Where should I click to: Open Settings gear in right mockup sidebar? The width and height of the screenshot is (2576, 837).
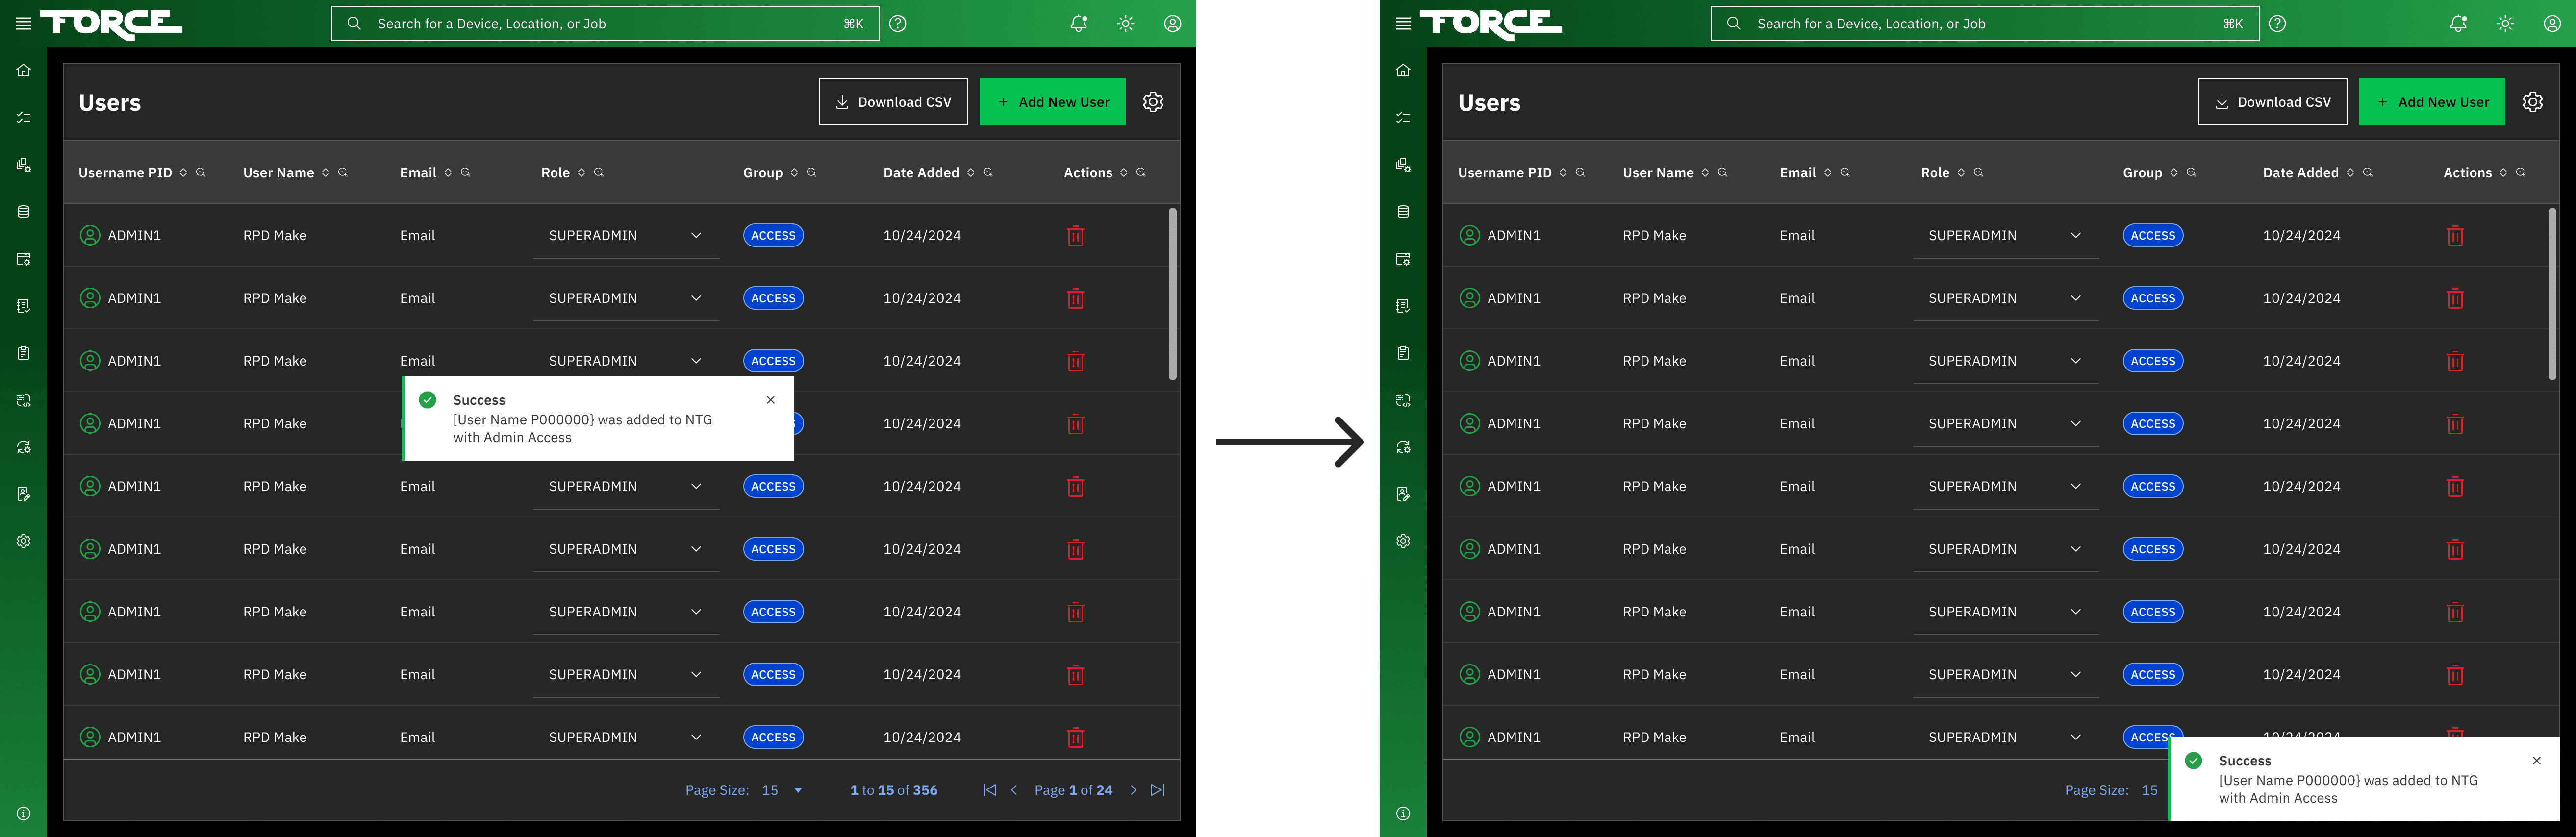(1403, 541)
